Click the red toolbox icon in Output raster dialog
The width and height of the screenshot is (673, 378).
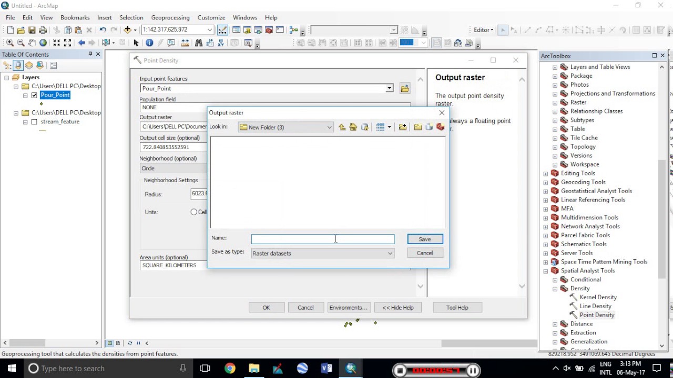click(441, 127)
